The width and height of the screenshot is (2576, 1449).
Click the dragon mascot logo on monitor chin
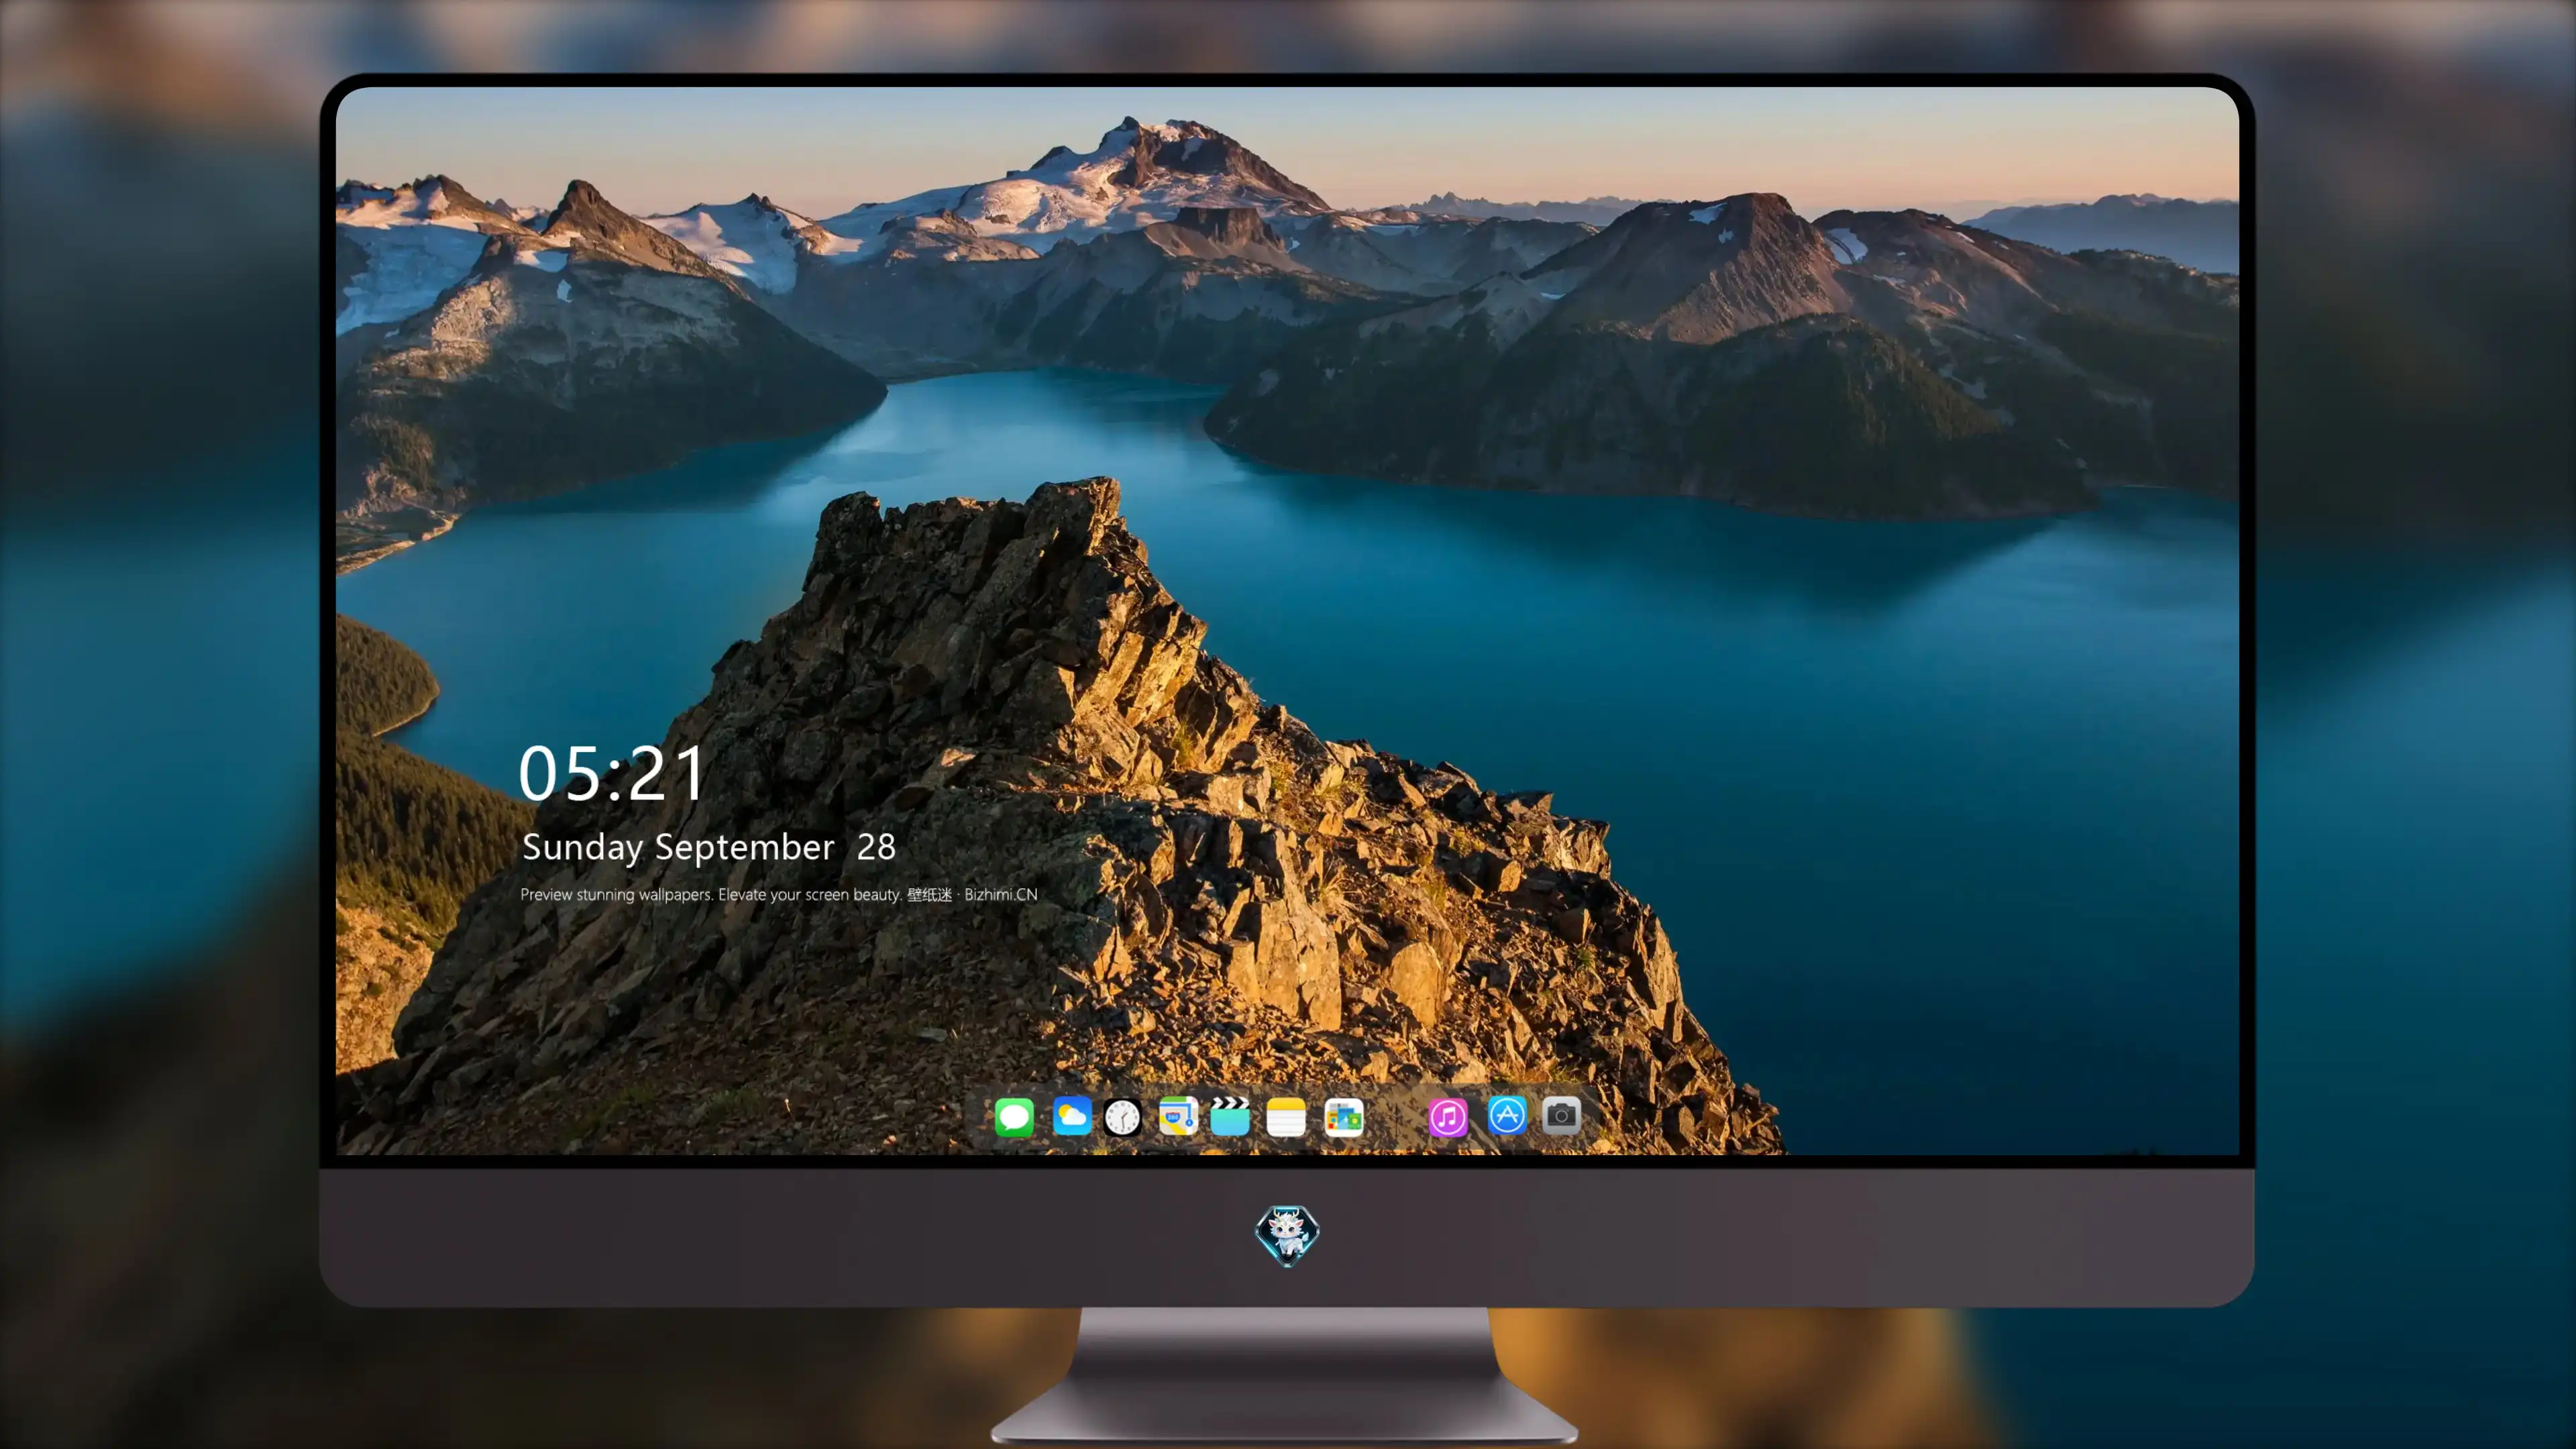pyautogui.click(x=1287, y=1235)
